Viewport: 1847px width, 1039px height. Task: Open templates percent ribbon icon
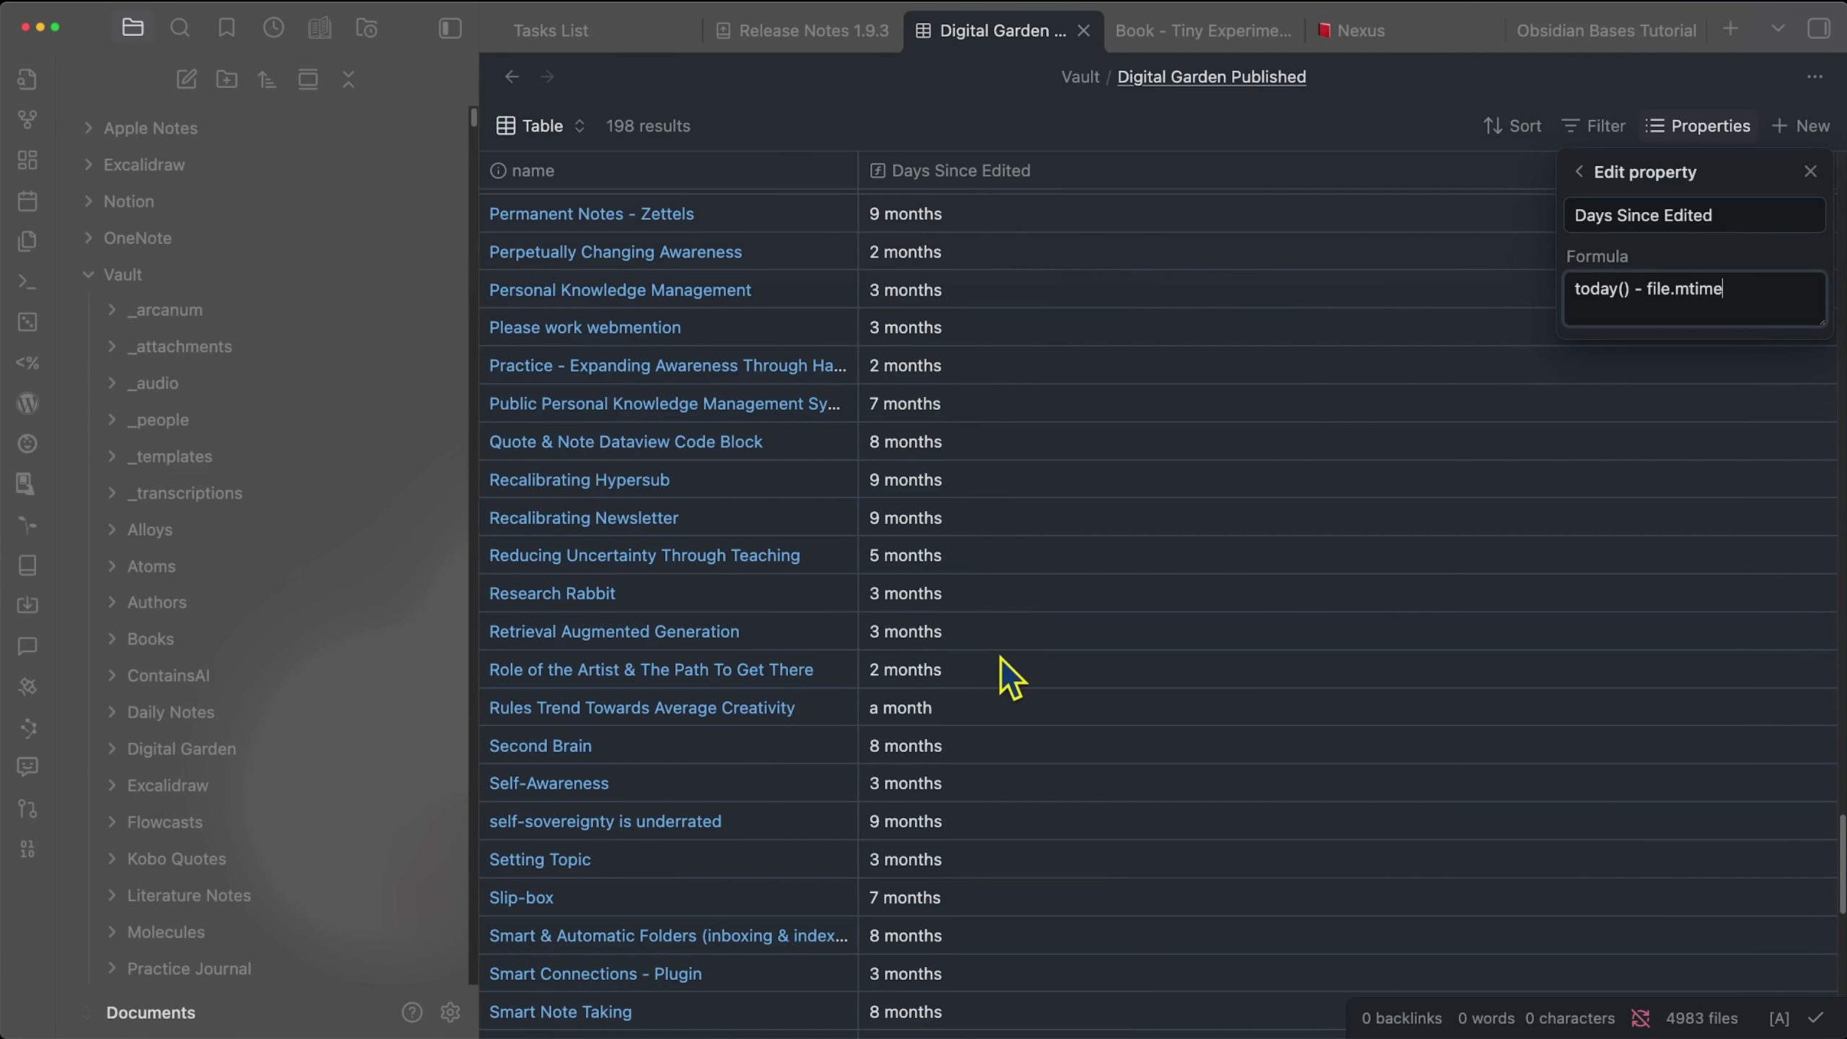[x=27, y=363]
